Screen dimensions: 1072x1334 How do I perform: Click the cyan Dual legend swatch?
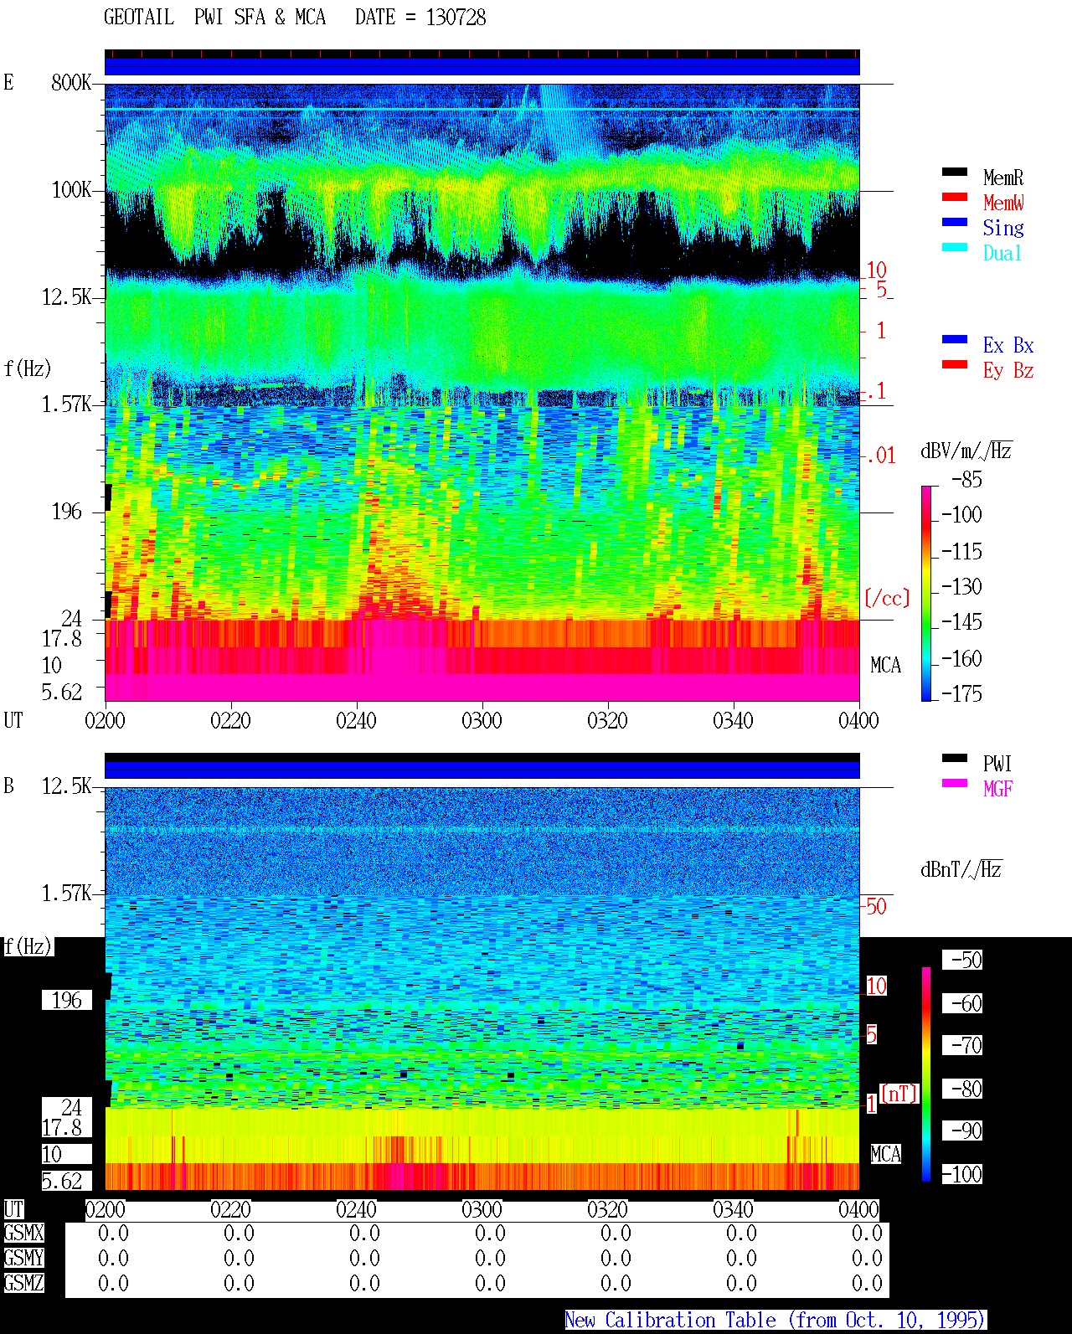click(x=955, y=247)
